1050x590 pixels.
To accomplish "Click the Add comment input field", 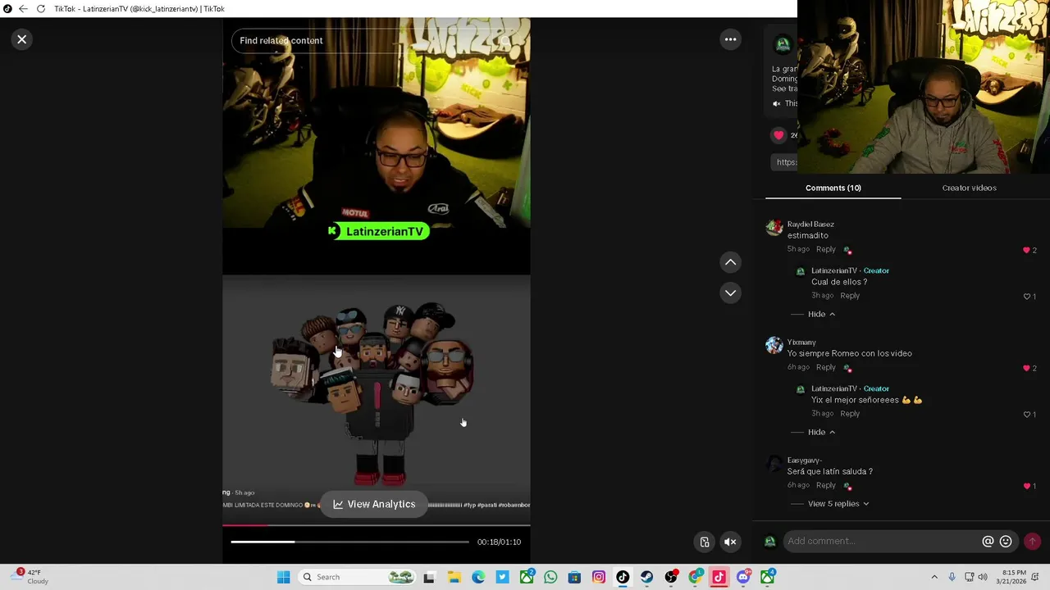I will click(x=882, y=541).
